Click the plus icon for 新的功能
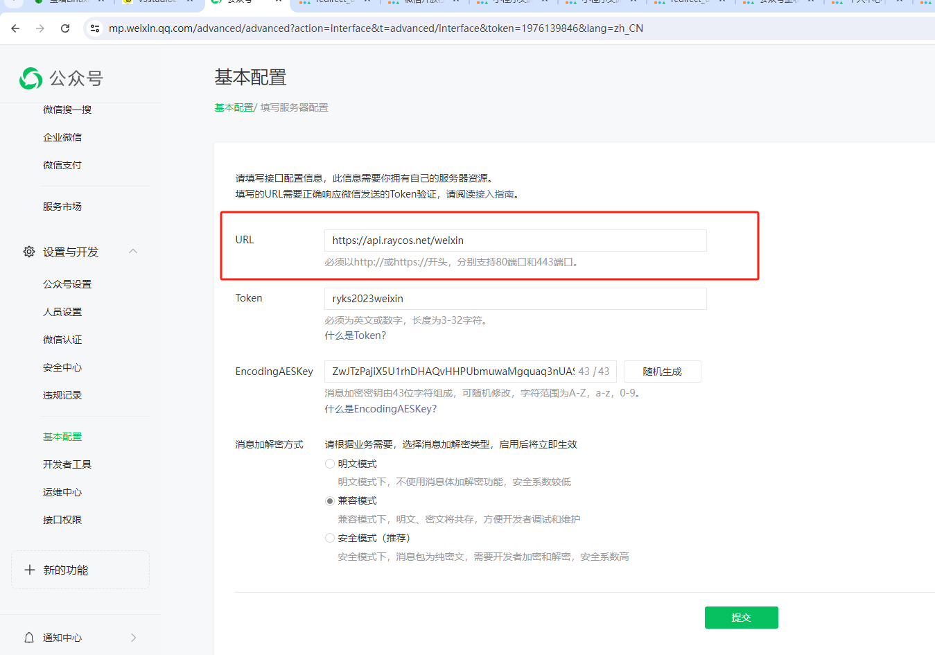The height and width of the screenshot is (655, 935). [x=30, y=570]
